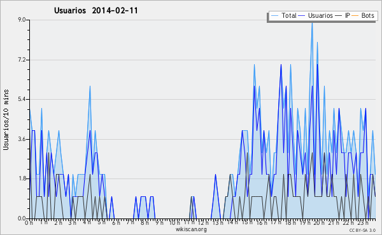Click the 'Bots' legend label

click(367, 15)
